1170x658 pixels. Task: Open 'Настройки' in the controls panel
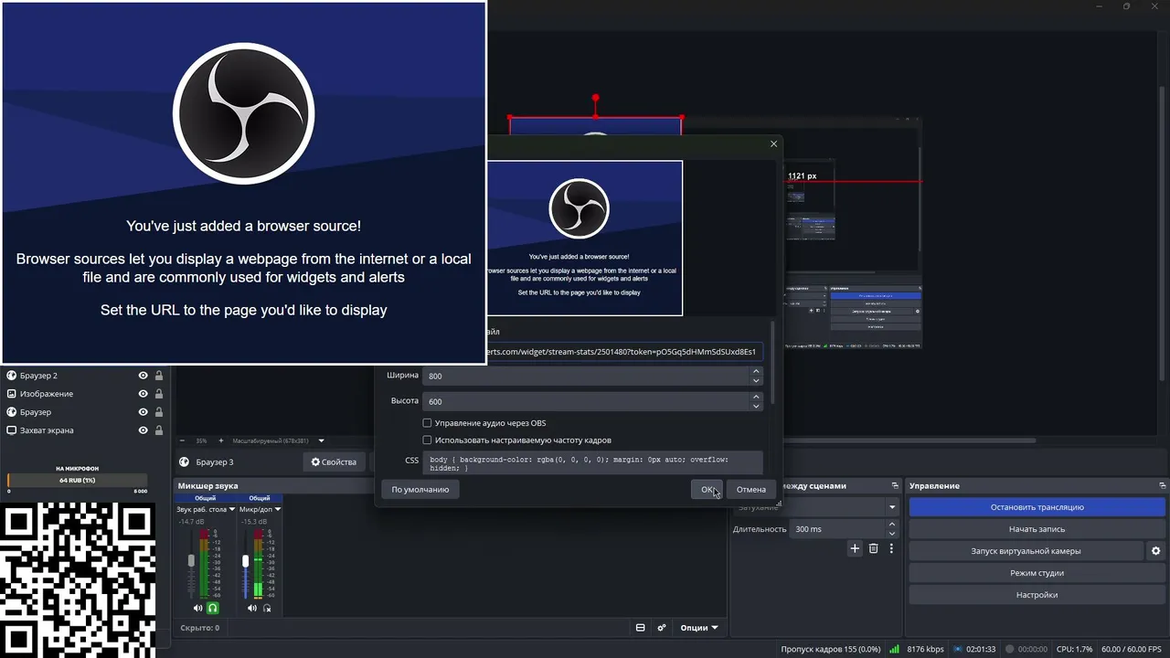(1037, 595)
